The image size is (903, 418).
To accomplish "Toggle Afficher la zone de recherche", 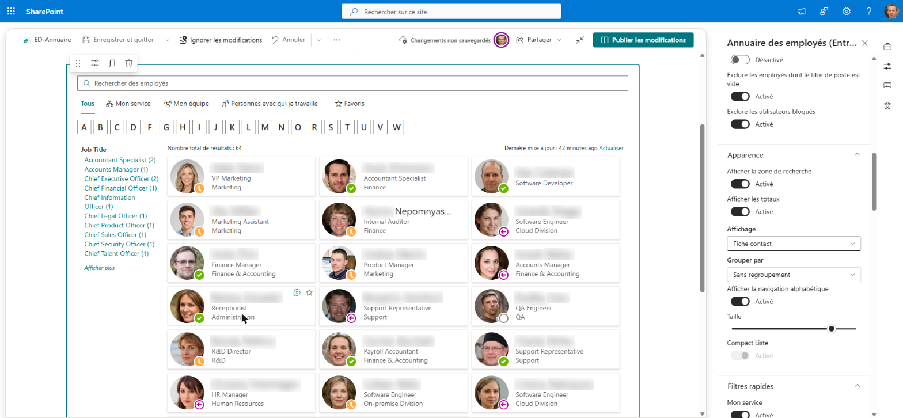I will tap(740, 184).
